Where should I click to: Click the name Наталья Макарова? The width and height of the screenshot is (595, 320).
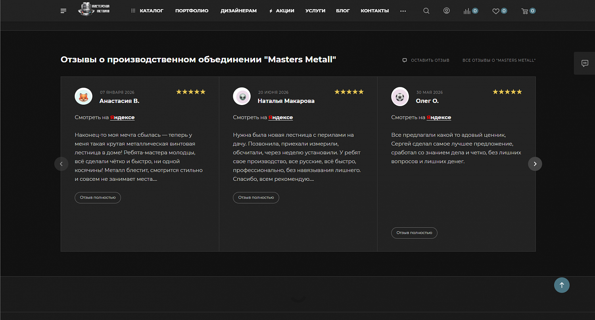(286, 101)
